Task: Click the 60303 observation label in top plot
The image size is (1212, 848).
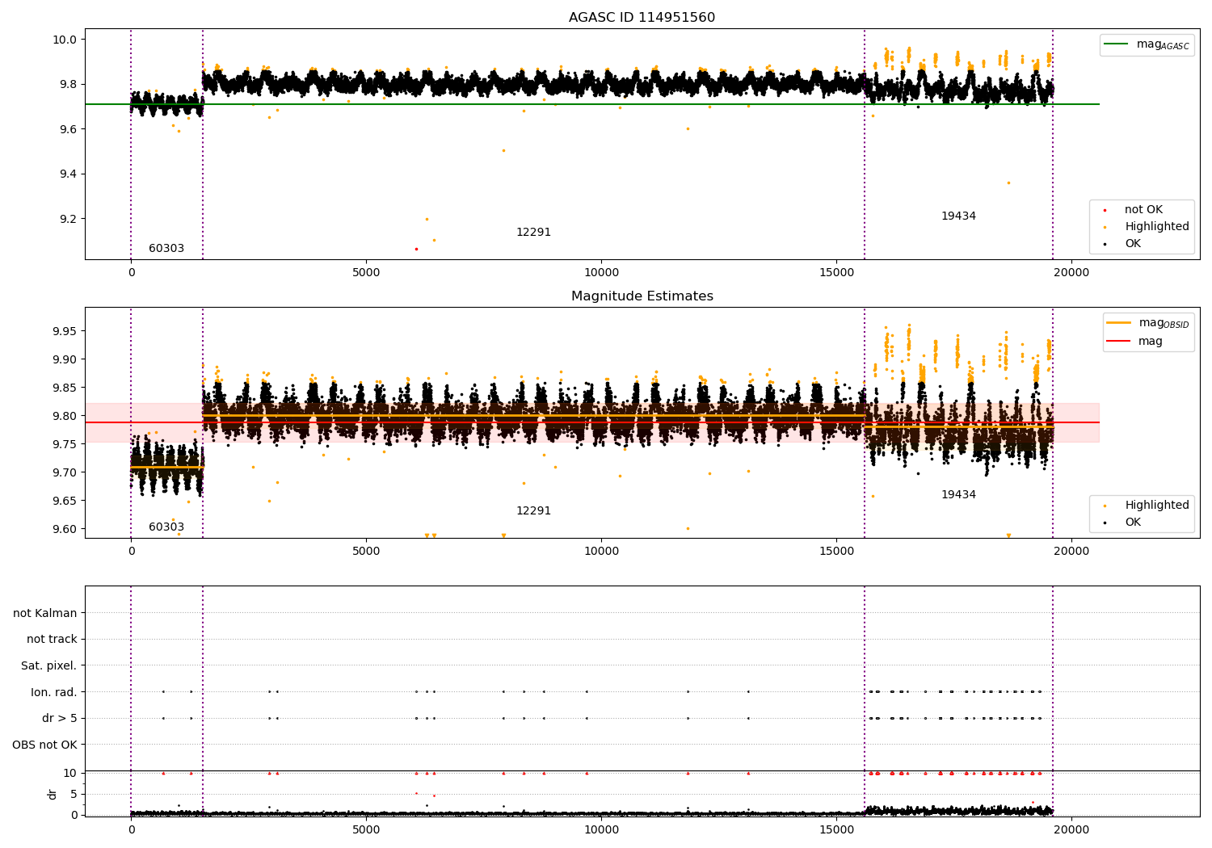Action: click(166, 249)
